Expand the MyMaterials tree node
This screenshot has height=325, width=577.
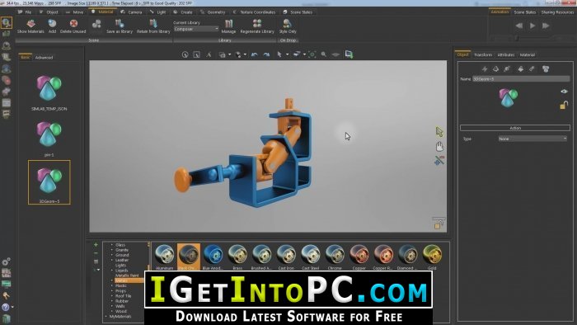click(106, 317)
